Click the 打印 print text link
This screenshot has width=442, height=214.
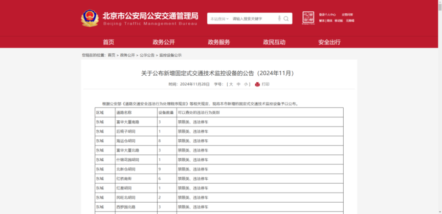pos(266,84)
